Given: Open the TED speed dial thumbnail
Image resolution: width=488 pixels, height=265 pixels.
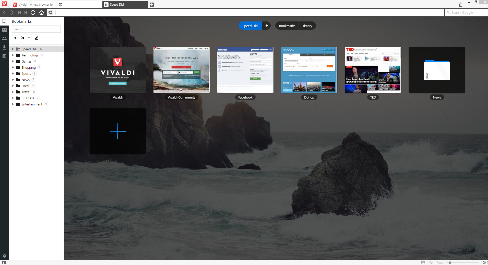Looking at the screenshot, I should tap(373, 70).
